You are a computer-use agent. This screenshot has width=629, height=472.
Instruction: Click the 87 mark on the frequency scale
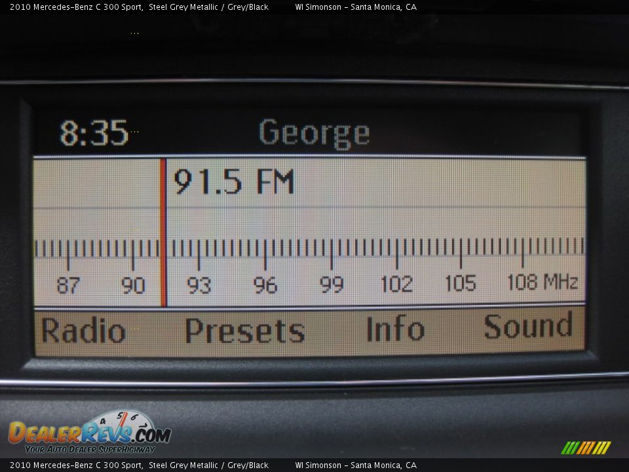tap(68, 285)
